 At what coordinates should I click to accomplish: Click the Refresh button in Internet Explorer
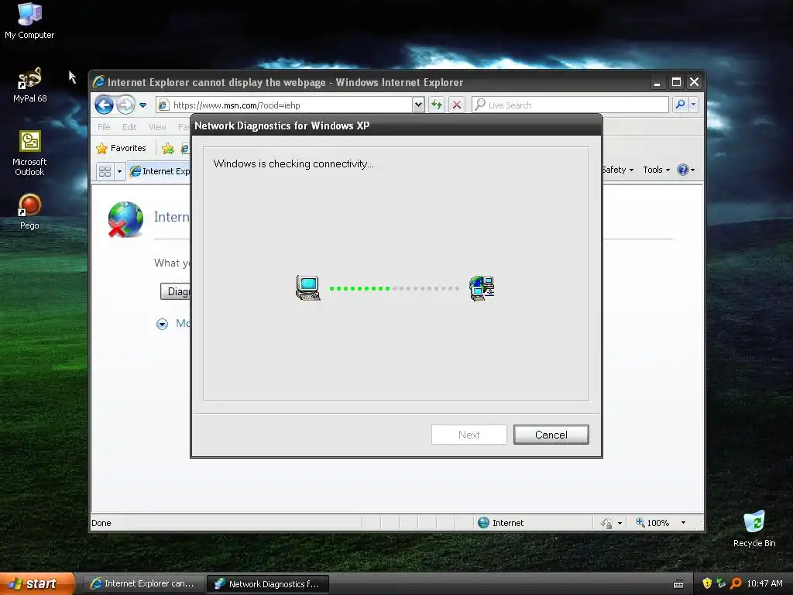tap(437, 105)
